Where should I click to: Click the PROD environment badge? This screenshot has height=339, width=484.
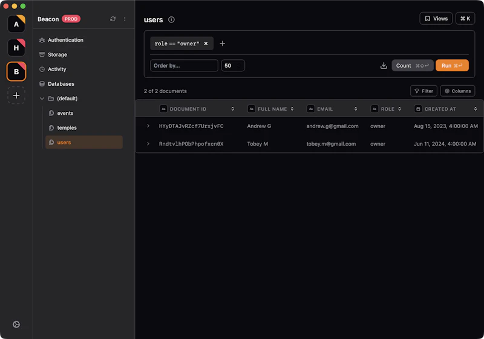(x=71, y=19)
